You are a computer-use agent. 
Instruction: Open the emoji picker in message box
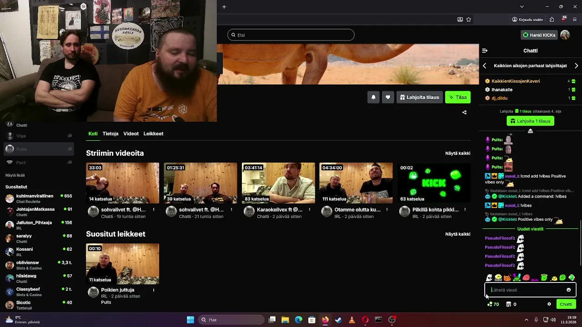tap(568, 290)
